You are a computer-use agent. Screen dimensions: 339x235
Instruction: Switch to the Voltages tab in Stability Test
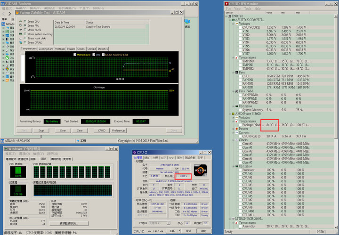(60, 49)
